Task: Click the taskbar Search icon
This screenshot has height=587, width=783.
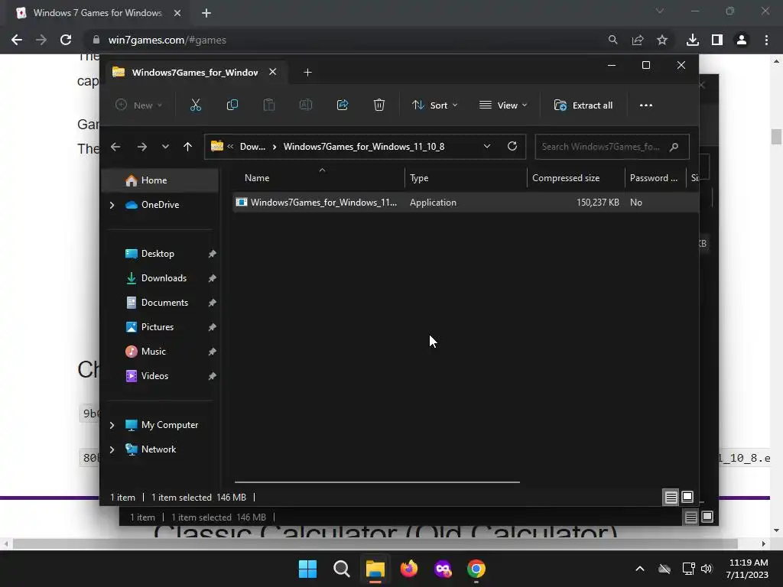Action: click(342, 569)
